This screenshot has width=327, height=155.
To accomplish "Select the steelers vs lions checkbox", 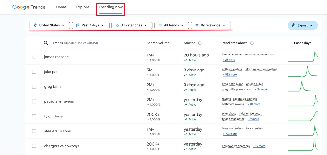I will (34, 131).
